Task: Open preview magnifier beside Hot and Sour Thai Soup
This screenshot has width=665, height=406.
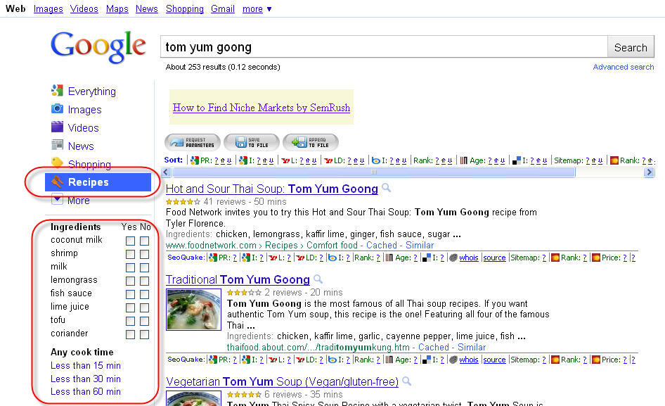Action: click(386, 188)
